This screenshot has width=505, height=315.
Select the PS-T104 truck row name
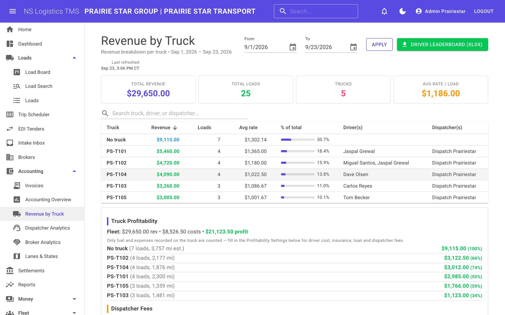coord(116,175)
